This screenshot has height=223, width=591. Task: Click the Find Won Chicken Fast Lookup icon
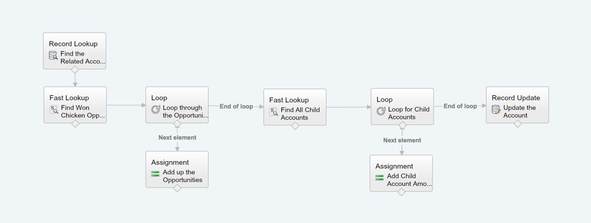pos(54,110)
